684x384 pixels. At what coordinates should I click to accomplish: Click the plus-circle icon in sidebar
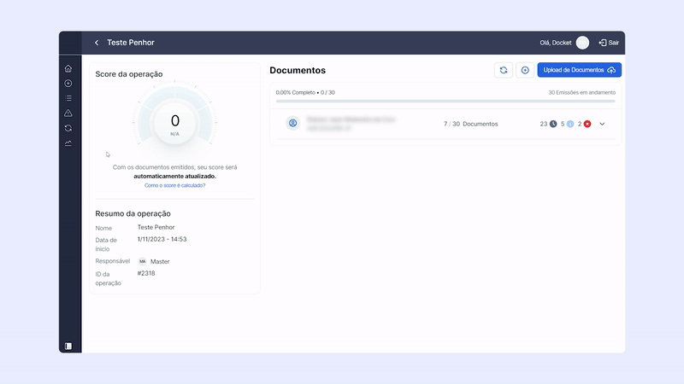pyautogui.click(x=68, y=83)
